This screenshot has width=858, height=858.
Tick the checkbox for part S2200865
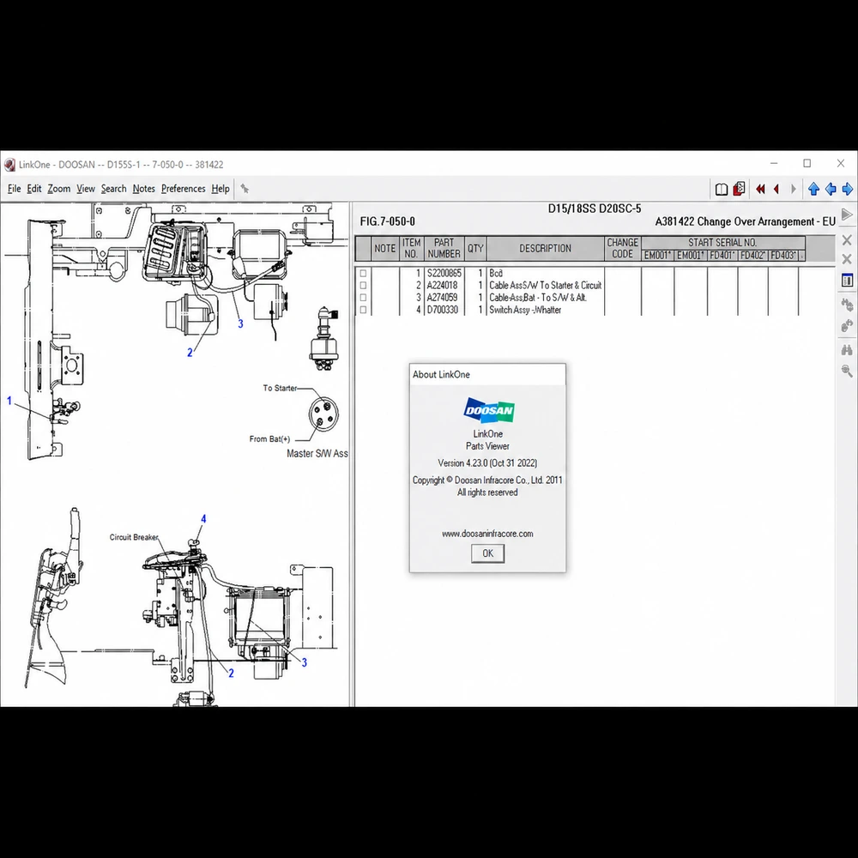pos(363,273)
